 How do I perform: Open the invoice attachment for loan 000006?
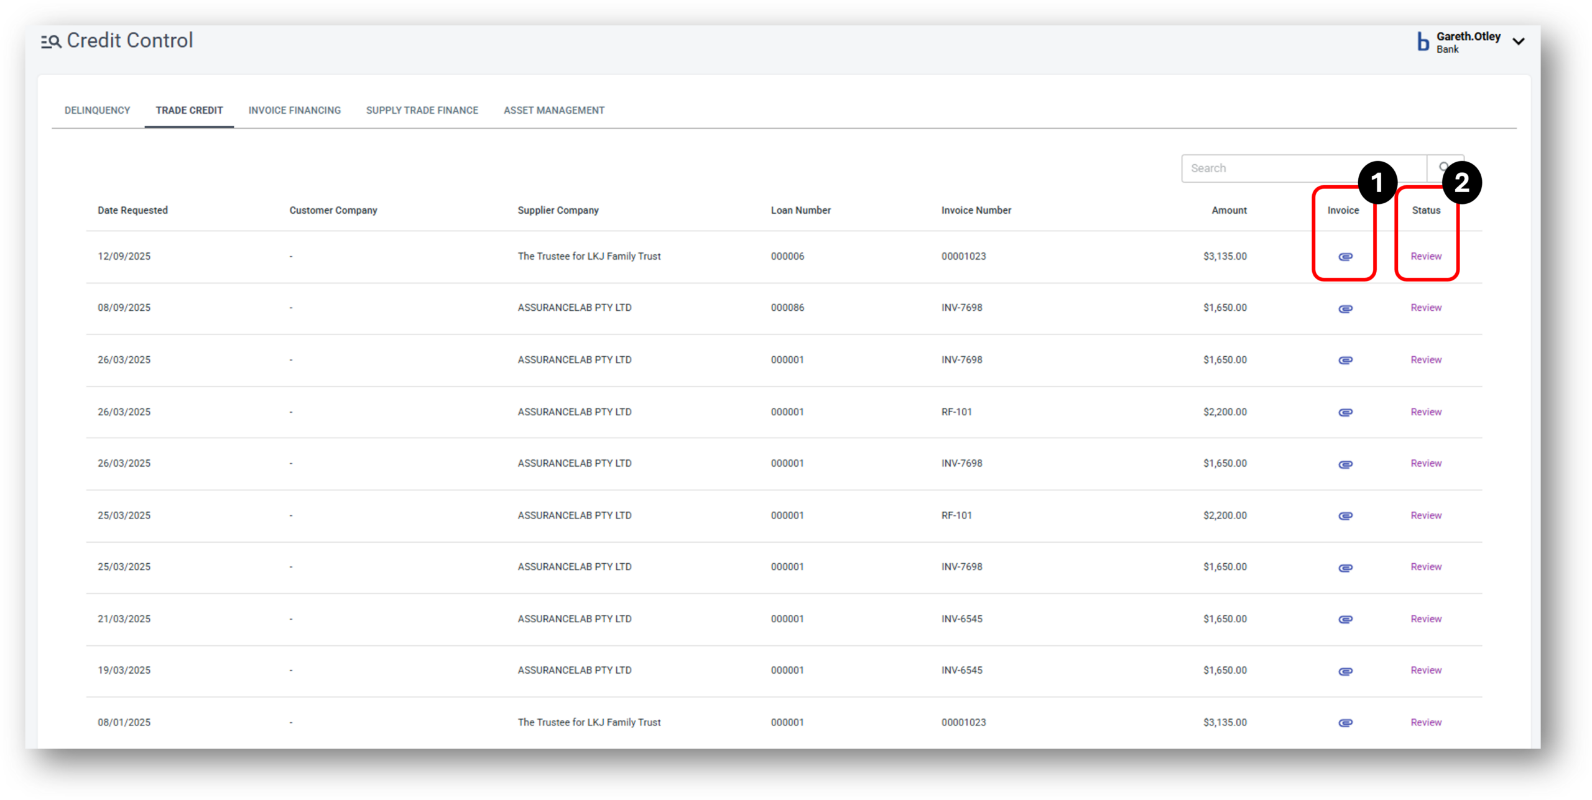tap(1344, 256)
